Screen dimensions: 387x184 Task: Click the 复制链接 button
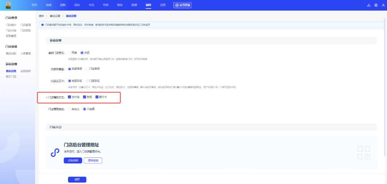tap(93, 161)
